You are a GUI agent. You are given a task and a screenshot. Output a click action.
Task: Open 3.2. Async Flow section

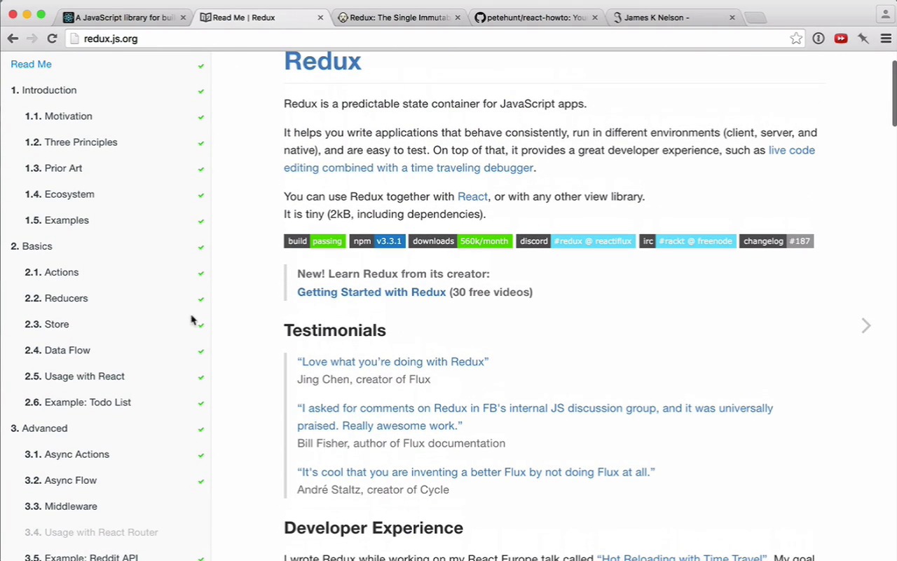[61, 479]
